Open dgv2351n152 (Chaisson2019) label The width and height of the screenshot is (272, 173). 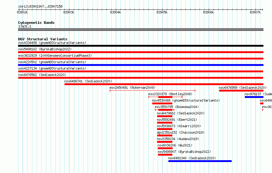pos(181,132)
